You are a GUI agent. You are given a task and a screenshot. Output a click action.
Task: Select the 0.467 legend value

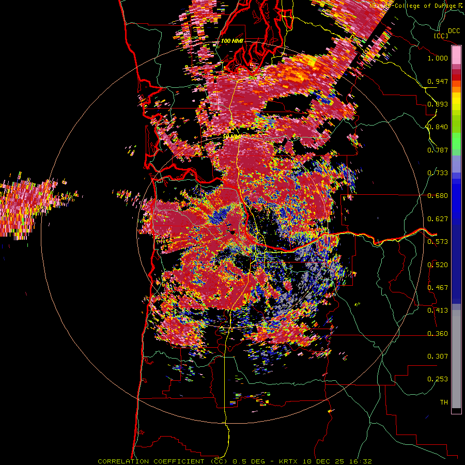tap(438, 288)
